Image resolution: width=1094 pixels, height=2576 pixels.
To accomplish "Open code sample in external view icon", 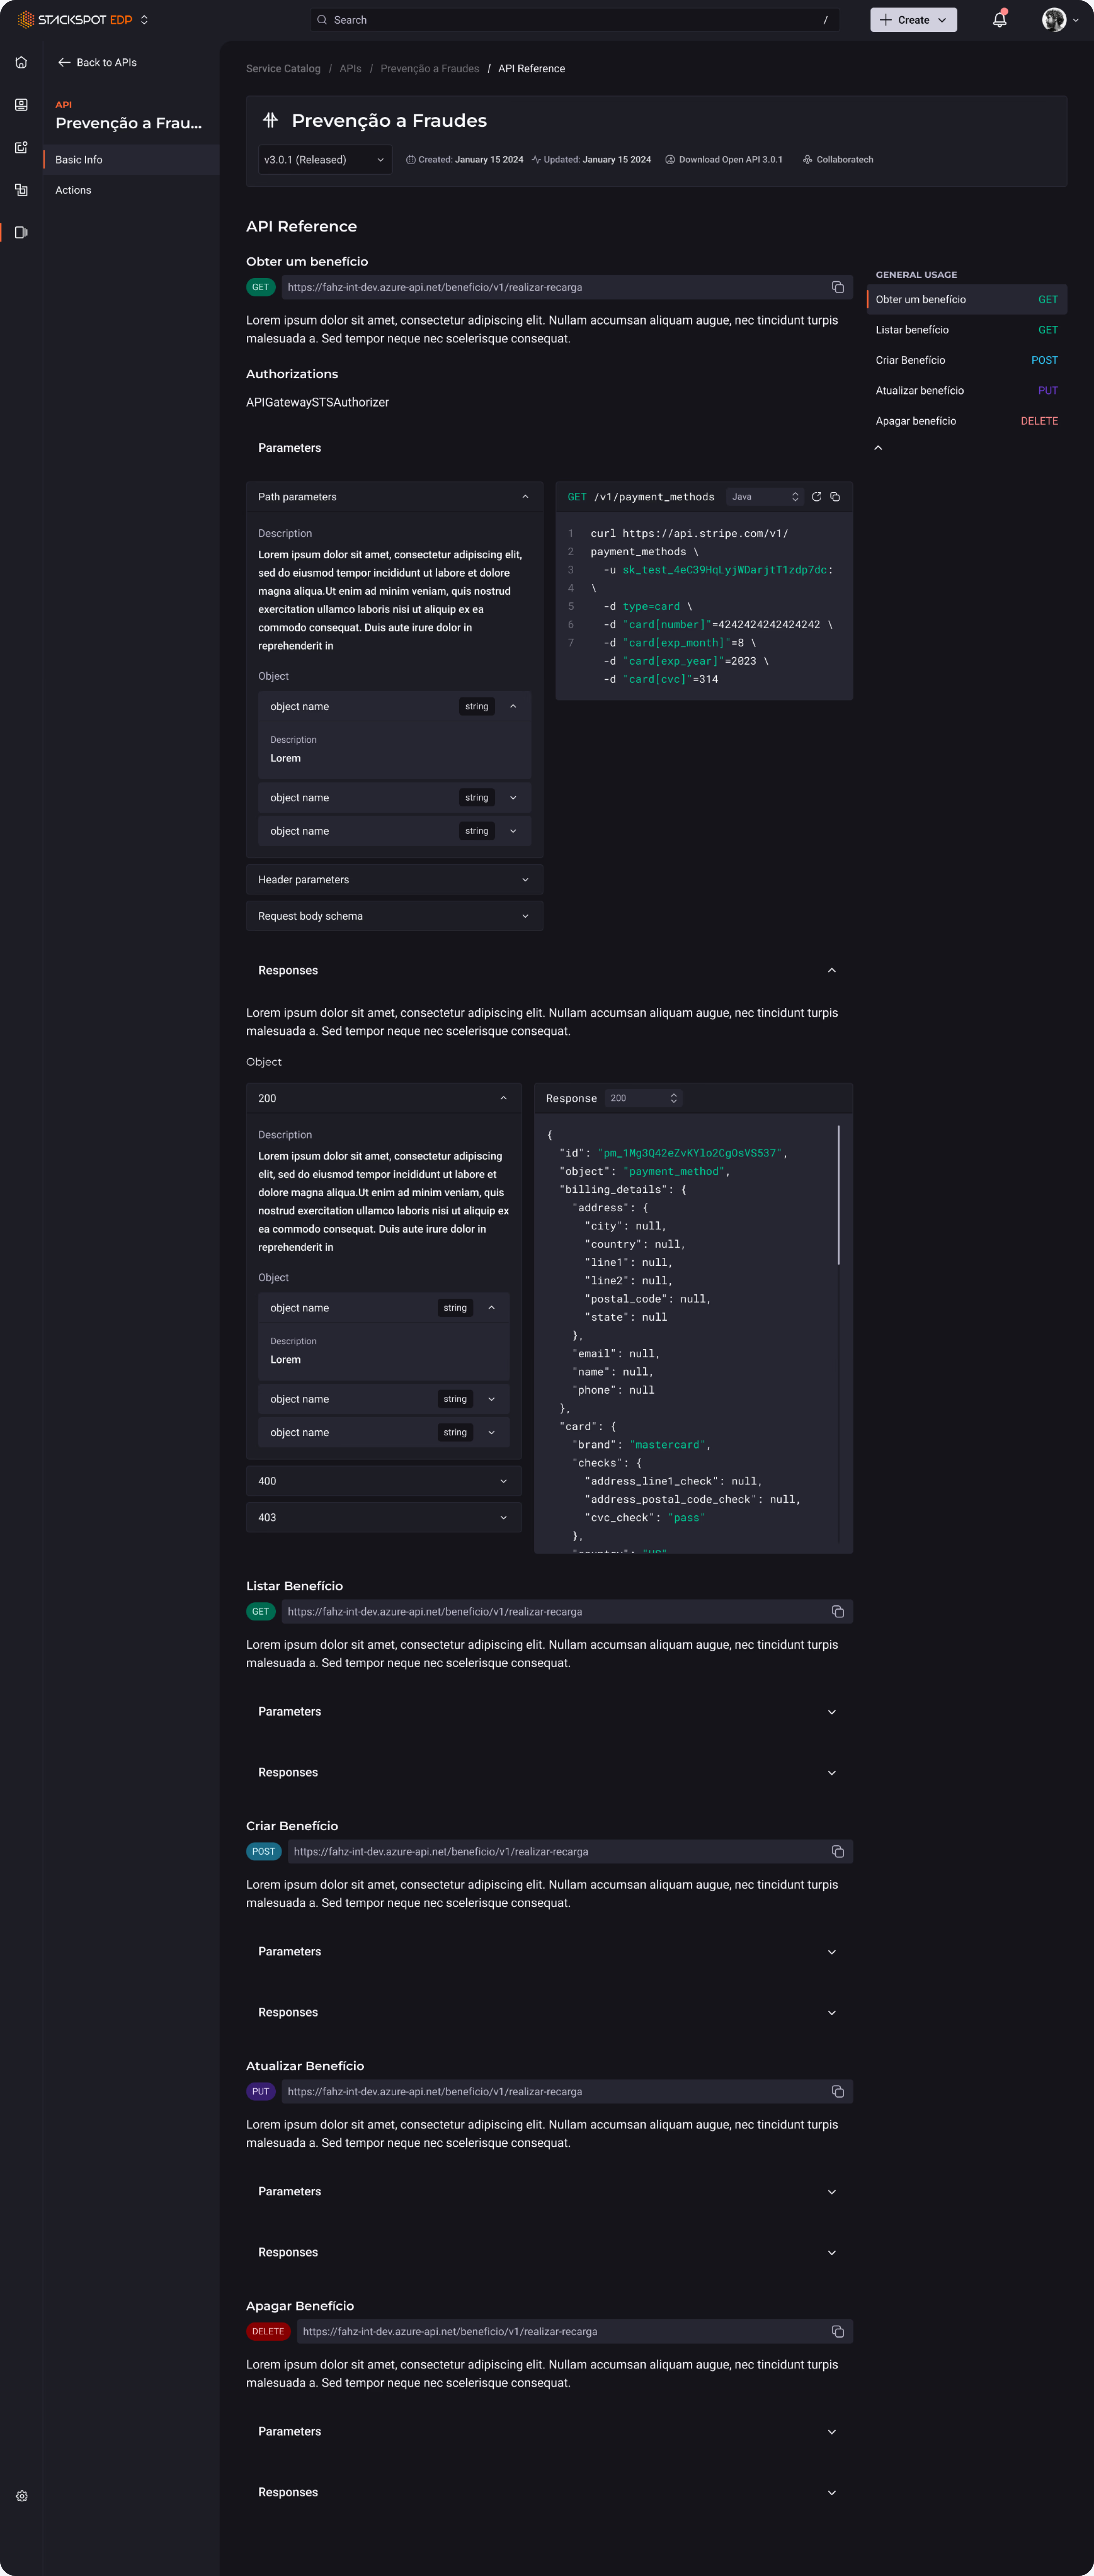I will (816, 497).
